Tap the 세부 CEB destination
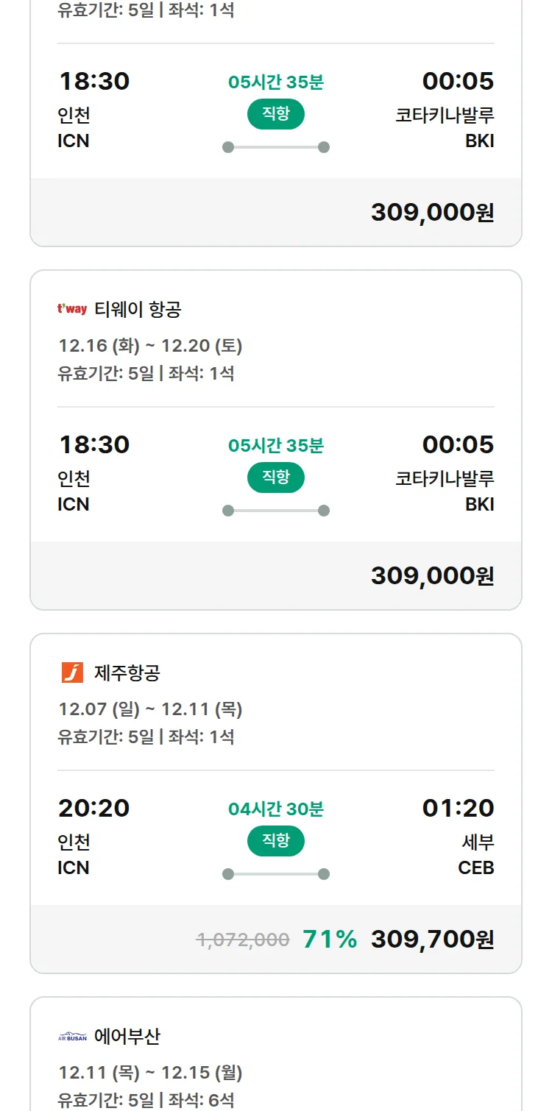The height and width of the screenshot is (1111, 552). coord(476,855)
